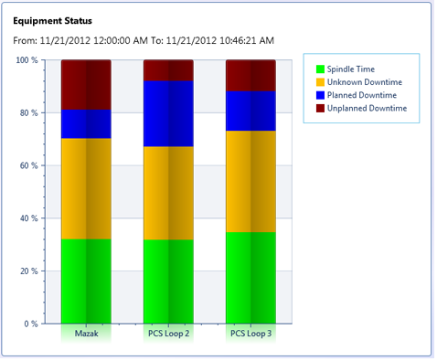Click PCS Loop 2's orange Unknown Downtime segment
Viewport: 437px width, 361px height.
pos(168,193)
